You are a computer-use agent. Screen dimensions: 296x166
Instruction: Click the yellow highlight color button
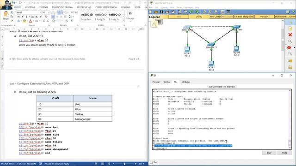click(x=25, y=21)
